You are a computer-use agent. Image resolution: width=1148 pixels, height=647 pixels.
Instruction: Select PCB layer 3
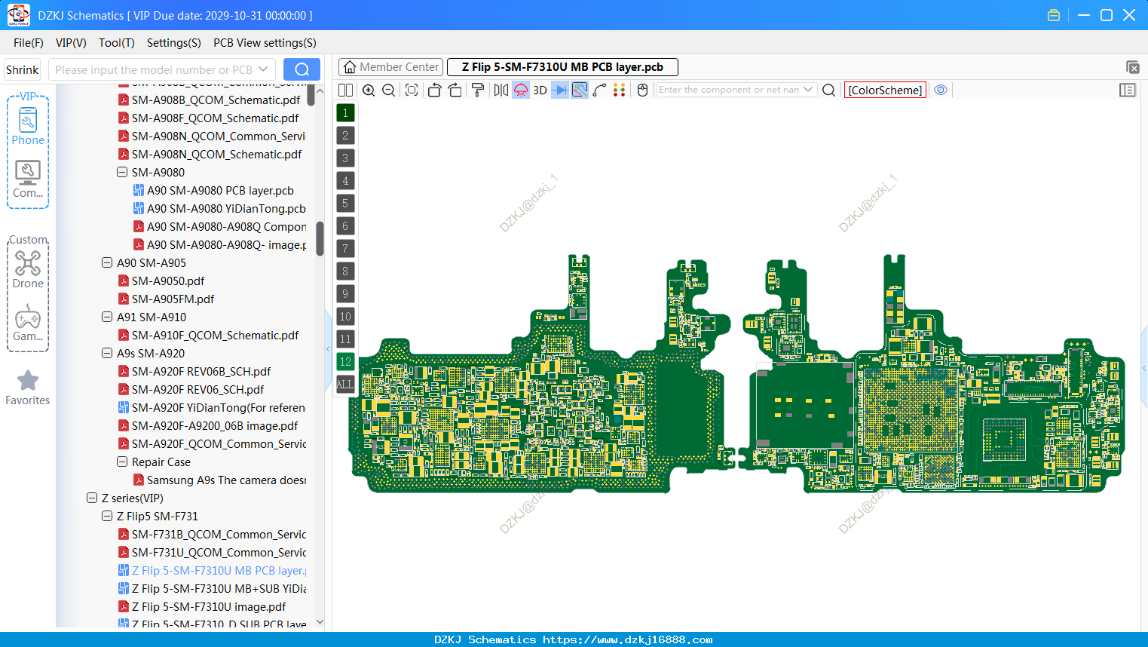[x=345, y=158]
